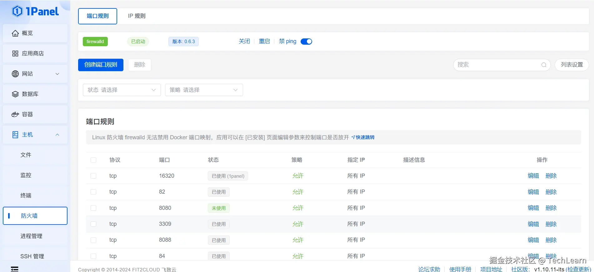Click the grid icon for 应用商店
Image resolution: width=594 pixels, height=272 pixels.
15,53
